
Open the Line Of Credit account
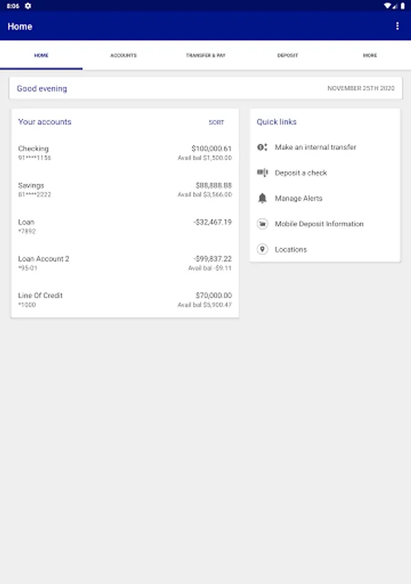[125, 300]
